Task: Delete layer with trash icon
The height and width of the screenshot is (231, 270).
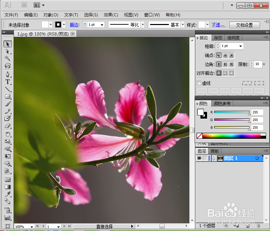Action: click(258, 226)
